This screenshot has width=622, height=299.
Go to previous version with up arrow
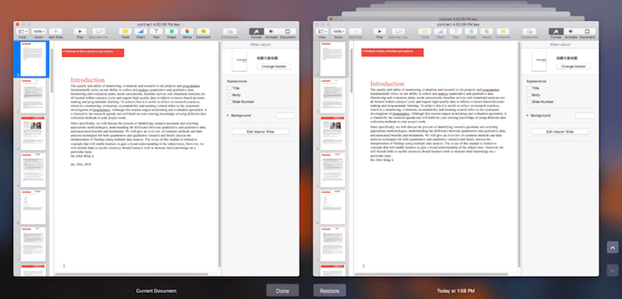point(613,248)
